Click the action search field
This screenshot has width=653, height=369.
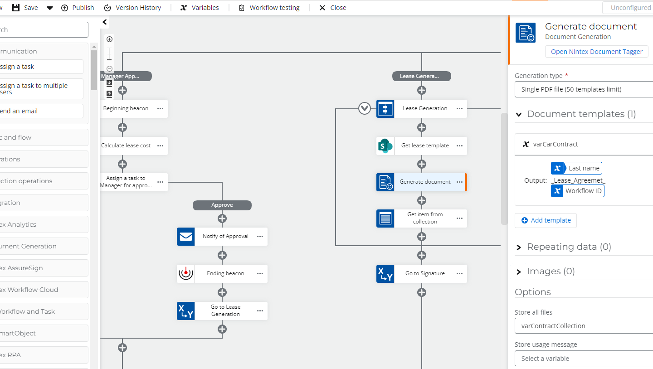(x=44, y=30)
